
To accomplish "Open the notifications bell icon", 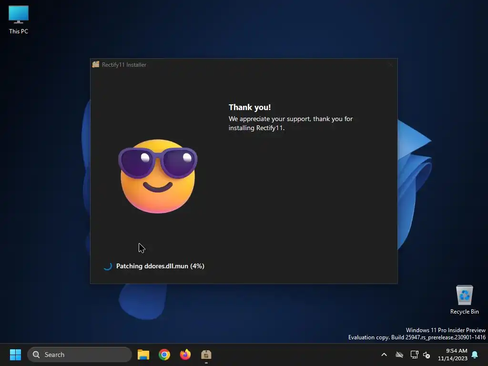I will coord(475,355).
